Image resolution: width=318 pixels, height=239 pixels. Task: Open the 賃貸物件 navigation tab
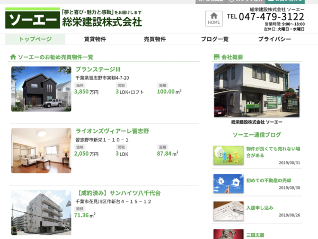point(95,39)
